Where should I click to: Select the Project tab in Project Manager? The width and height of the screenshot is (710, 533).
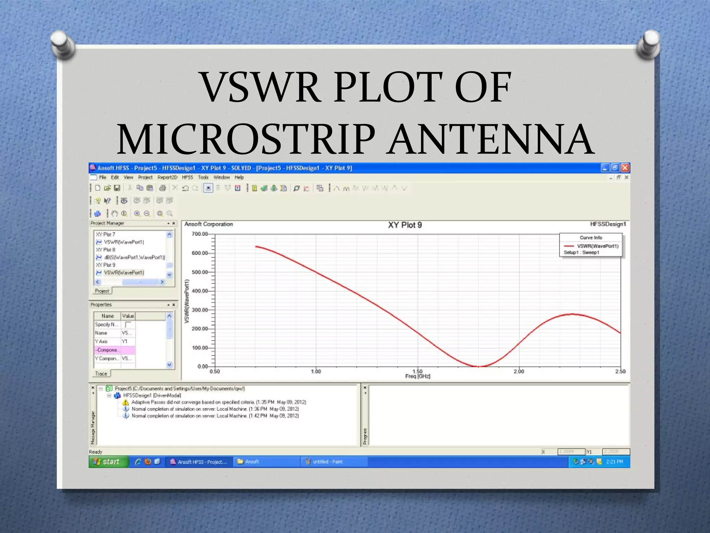(x=102, y=291)
